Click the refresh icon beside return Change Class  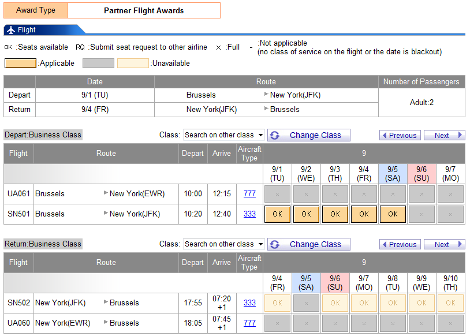pos(275,244)
